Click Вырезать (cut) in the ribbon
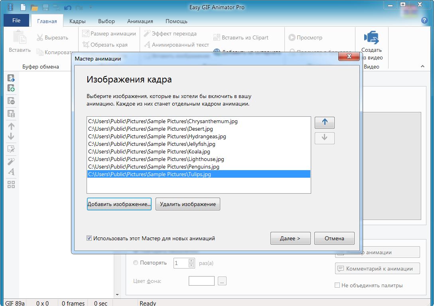Viewport: 434px width, 306px height. (x=53, y=37)
